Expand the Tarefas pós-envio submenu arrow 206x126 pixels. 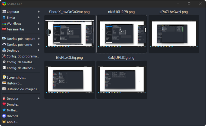[39, 44]
